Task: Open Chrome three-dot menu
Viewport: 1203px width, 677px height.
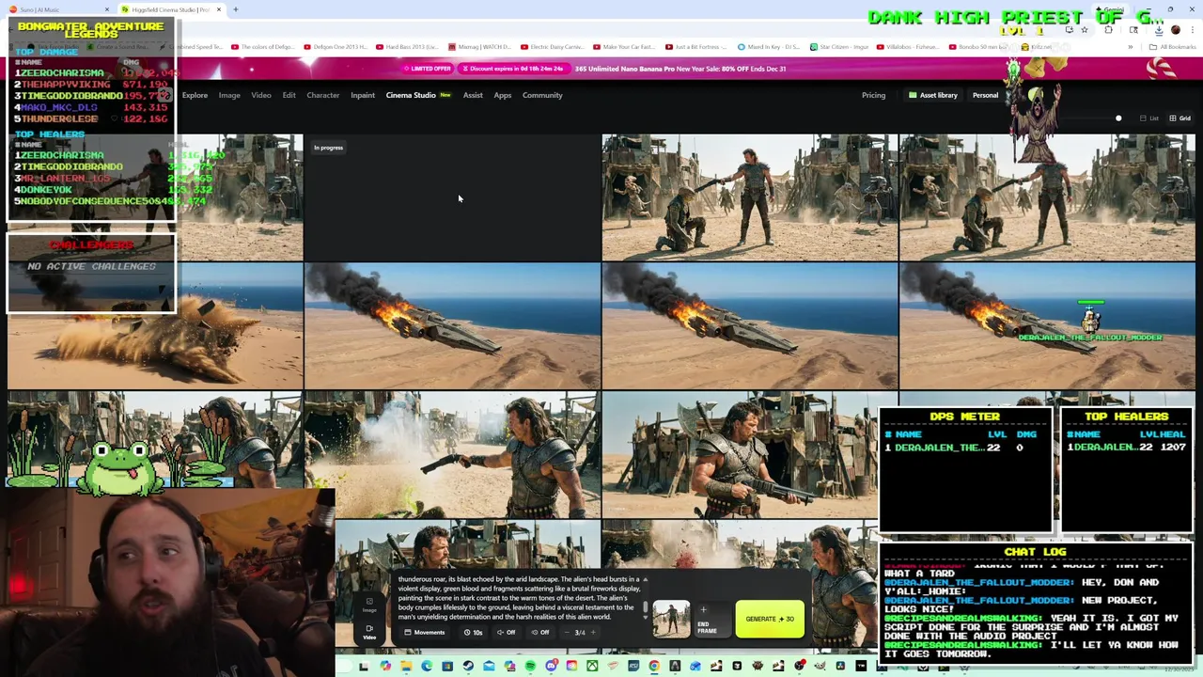Action: (x=1193, y=30)
